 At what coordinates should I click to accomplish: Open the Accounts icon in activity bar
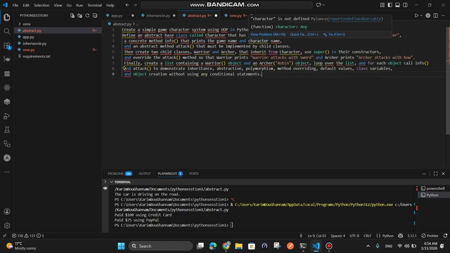tap(7, 212)
